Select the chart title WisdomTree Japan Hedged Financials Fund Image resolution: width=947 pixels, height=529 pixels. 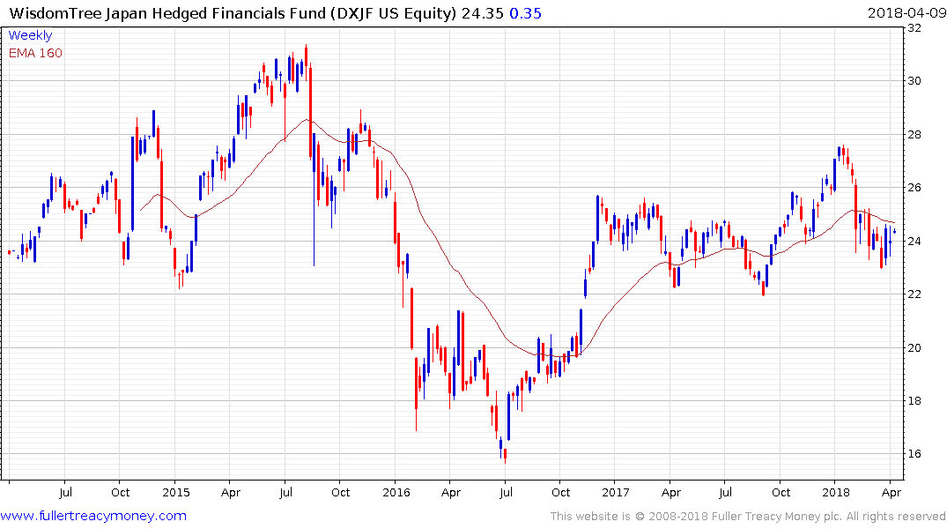click(x=168, y=13)
